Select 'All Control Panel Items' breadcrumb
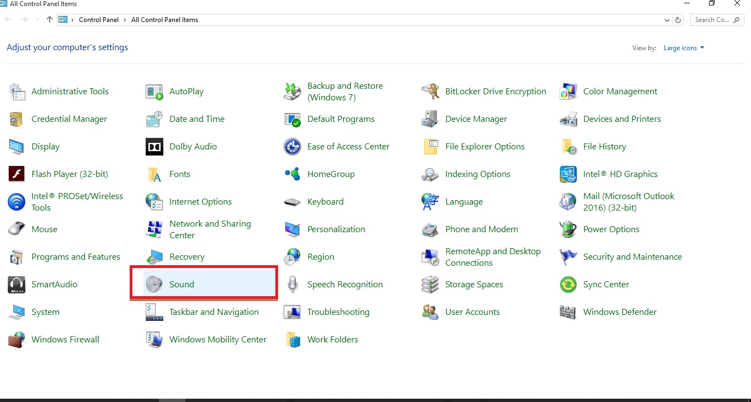The width and height of the screenshot is (751, 402). (x=164, y=20)
